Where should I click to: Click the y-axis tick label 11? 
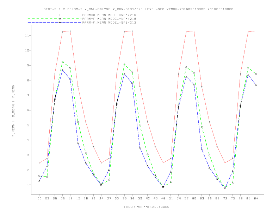[x=27, y=35]
